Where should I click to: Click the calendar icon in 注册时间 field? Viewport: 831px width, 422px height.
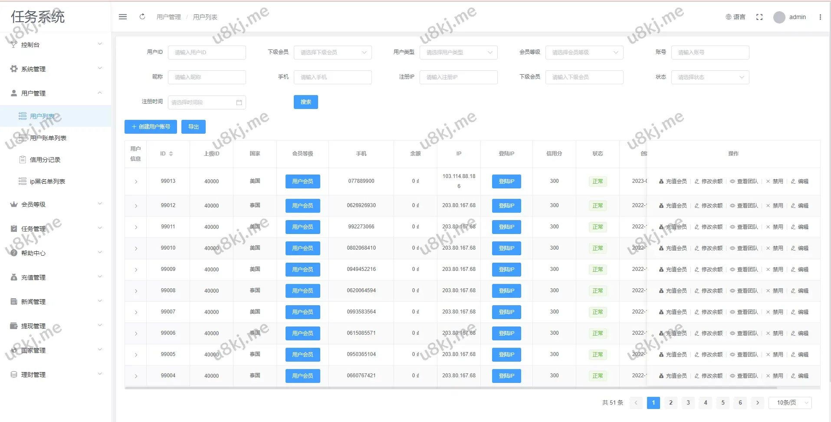click(x=239, y=102)
